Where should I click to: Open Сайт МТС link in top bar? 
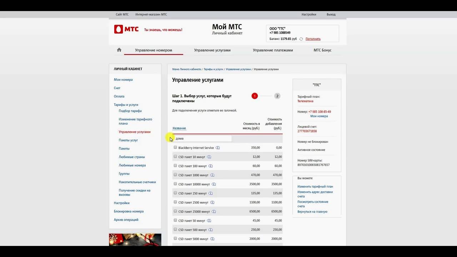click(122, 15)
